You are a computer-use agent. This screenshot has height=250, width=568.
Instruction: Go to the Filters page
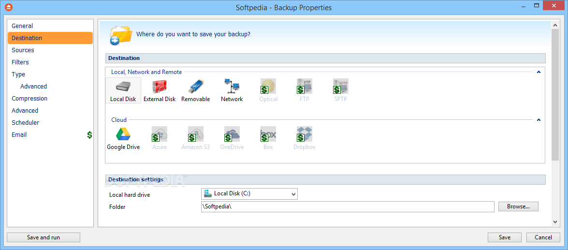coord(50,62)
